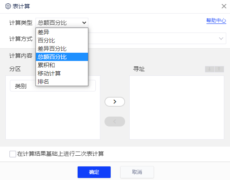Screen dimensions: 230x180
Task: Choose 累积和 calculation type
Action: 62,65
